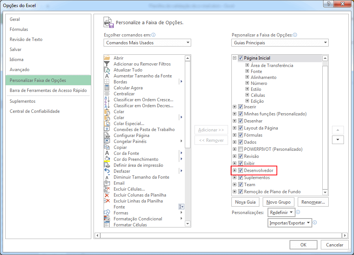Open Barra de Ferramentas de Acesso Rápido section
The width and height of the screenshot is (354, 255).
point(48,90)
